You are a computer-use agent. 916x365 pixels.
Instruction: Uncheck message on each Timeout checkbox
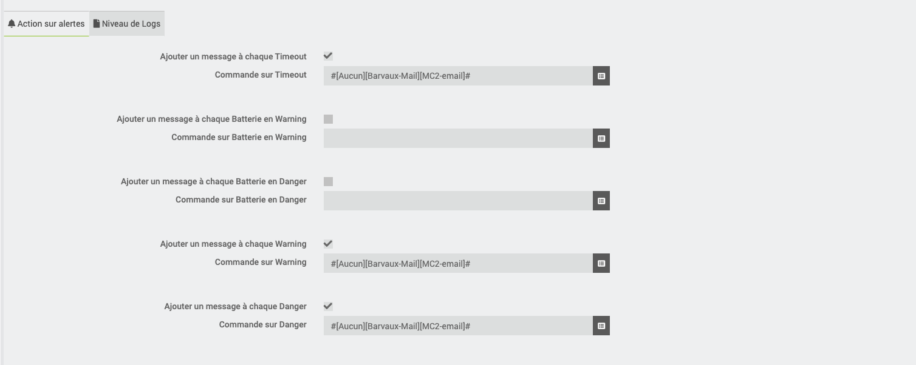click(328, 56)
